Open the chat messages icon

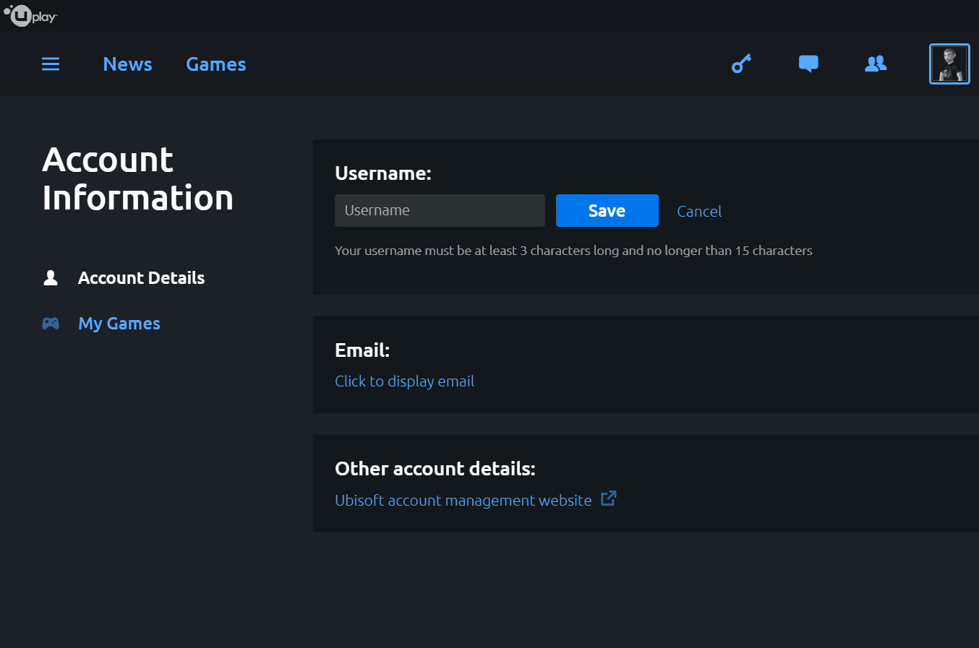[x=808, y=64]
